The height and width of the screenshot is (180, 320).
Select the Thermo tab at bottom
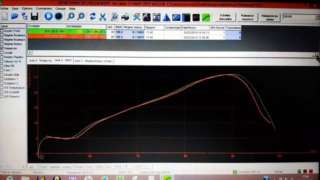[78, 167]
